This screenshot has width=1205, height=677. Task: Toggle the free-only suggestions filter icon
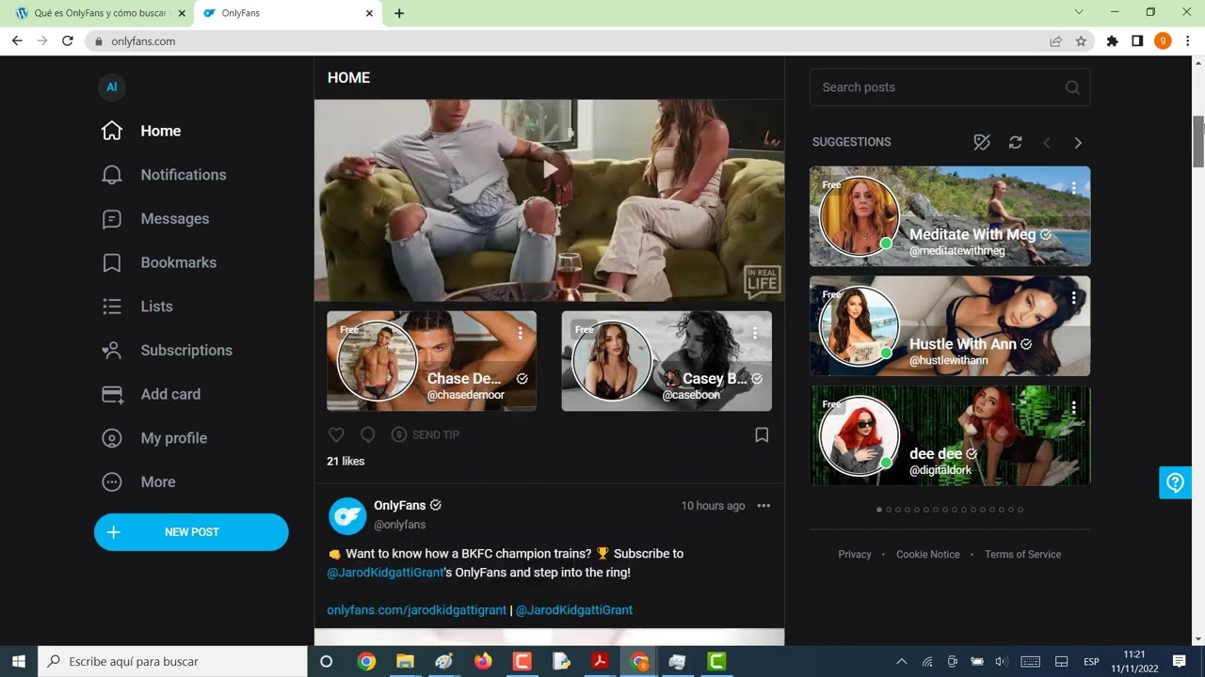[982, 142]
